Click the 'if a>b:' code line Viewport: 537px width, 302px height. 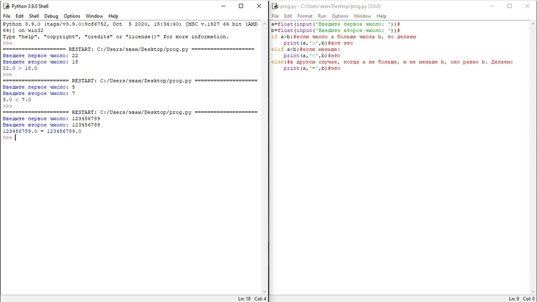pyautogui.click(x=344, y=37)
